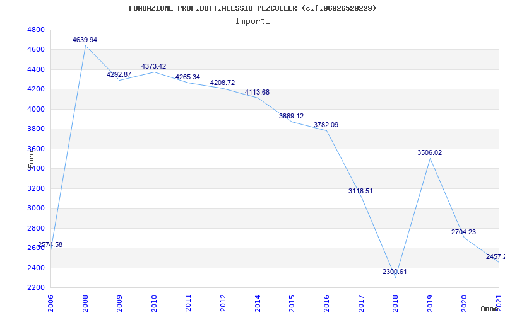Click the 3506.02 data label

[x=429, y=152]
